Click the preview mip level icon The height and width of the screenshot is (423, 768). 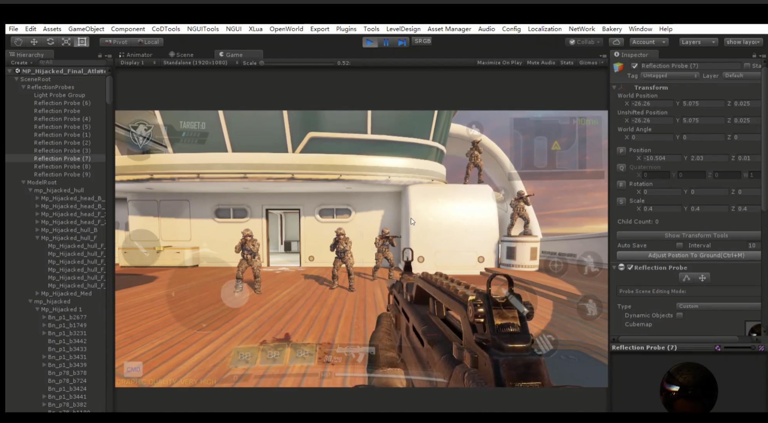coord(718,348)
